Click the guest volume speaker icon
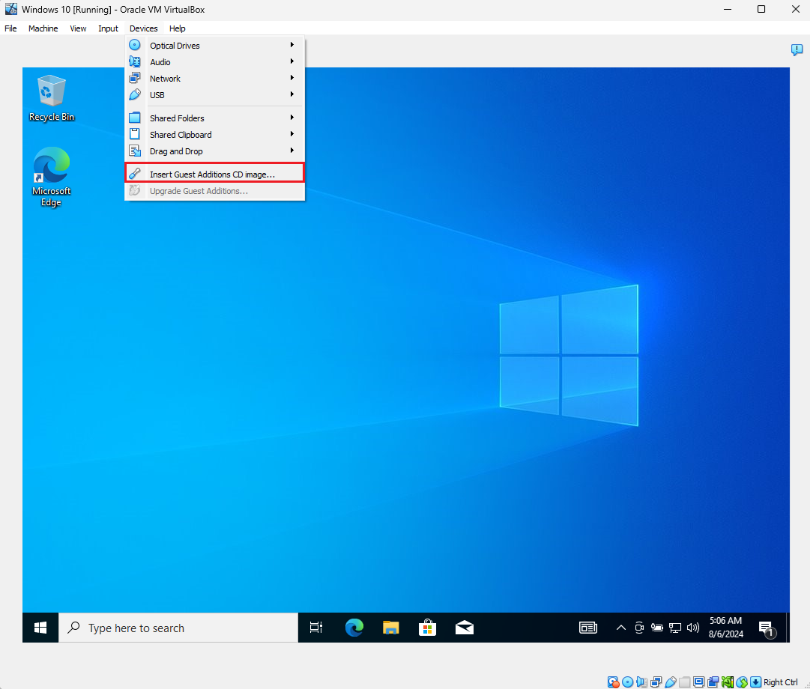Viewport: 810px width, 689px height. coord(693,628)
